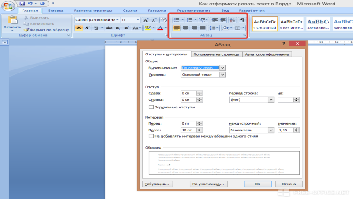The width and height of the screenshot is (353, 199).
Task: Click the Табуляция... button
Action: 157,184
